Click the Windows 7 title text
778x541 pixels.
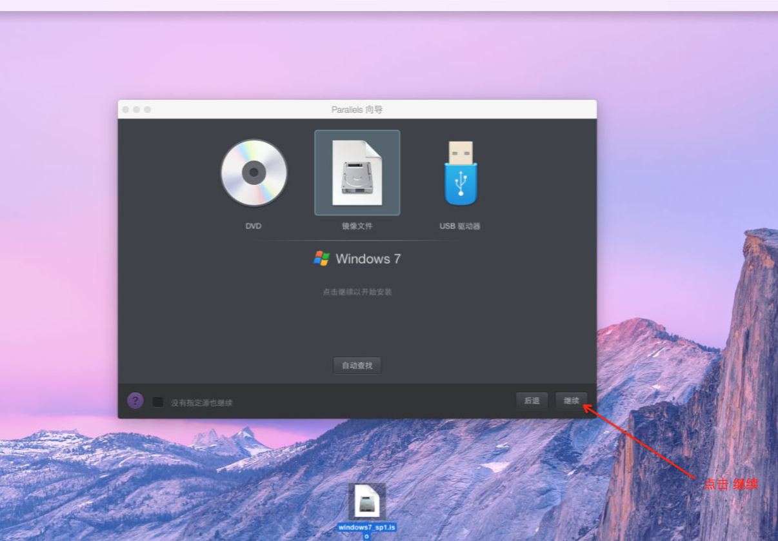point(368,259)
